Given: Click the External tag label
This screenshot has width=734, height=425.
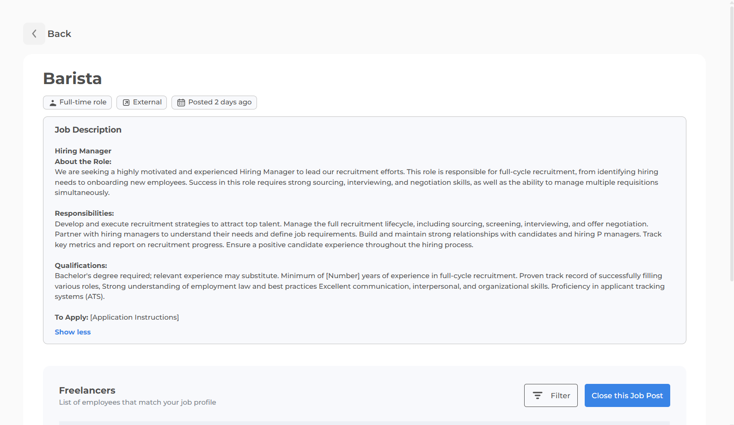Looking at the screenshot, I should click(x=147, y=102).
